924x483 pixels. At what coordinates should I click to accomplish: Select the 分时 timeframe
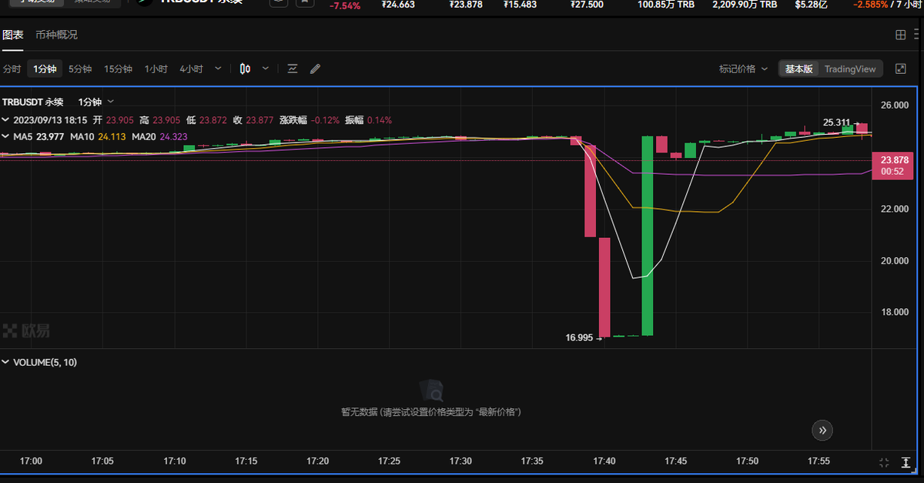[12, 69]
